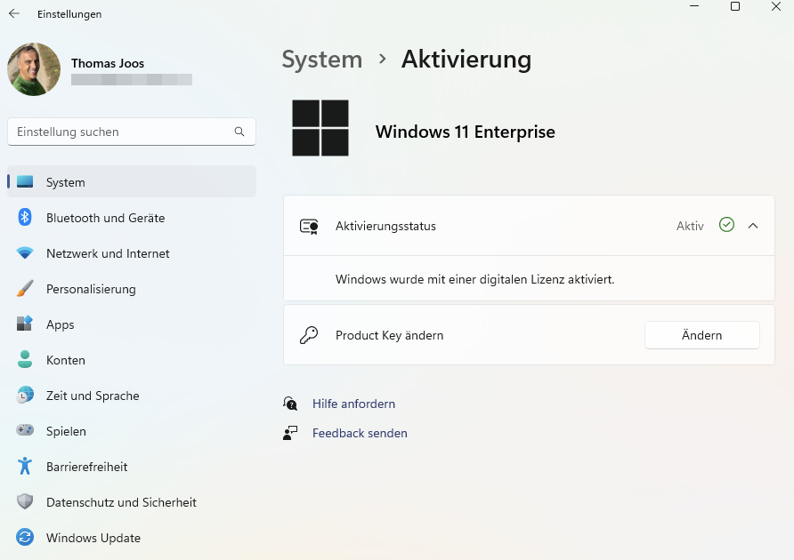This screenshot has height=560, width=794.
Task: Click the Einstellung suchen search field
Action: coord(116,131)
